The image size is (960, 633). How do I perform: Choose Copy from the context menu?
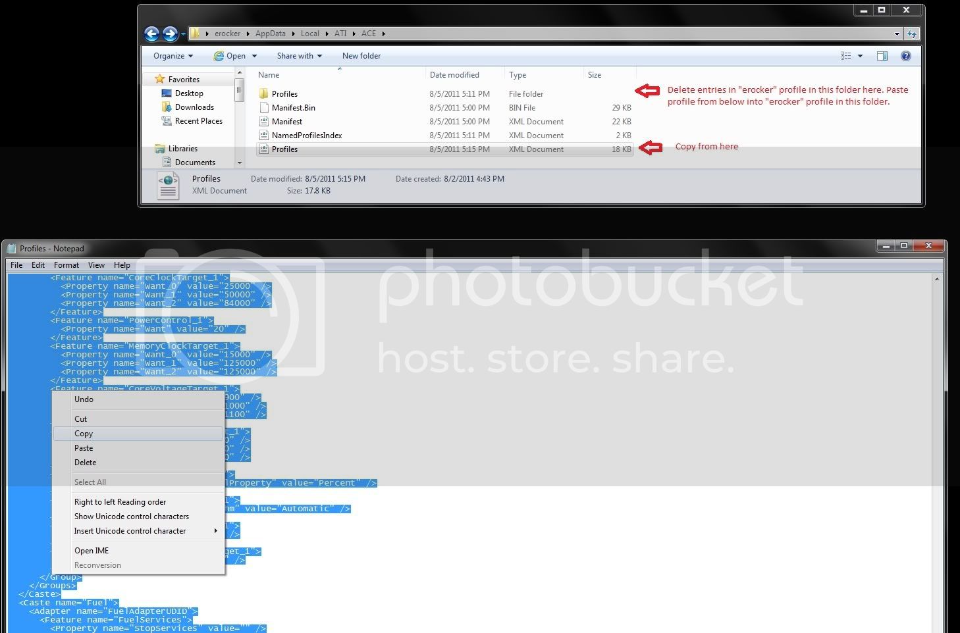point(138,434)
